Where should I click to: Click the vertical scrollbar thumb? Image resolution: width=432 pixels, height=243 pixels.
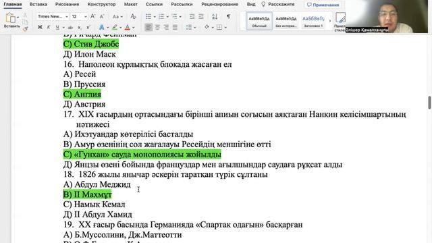tap(429, 103)
